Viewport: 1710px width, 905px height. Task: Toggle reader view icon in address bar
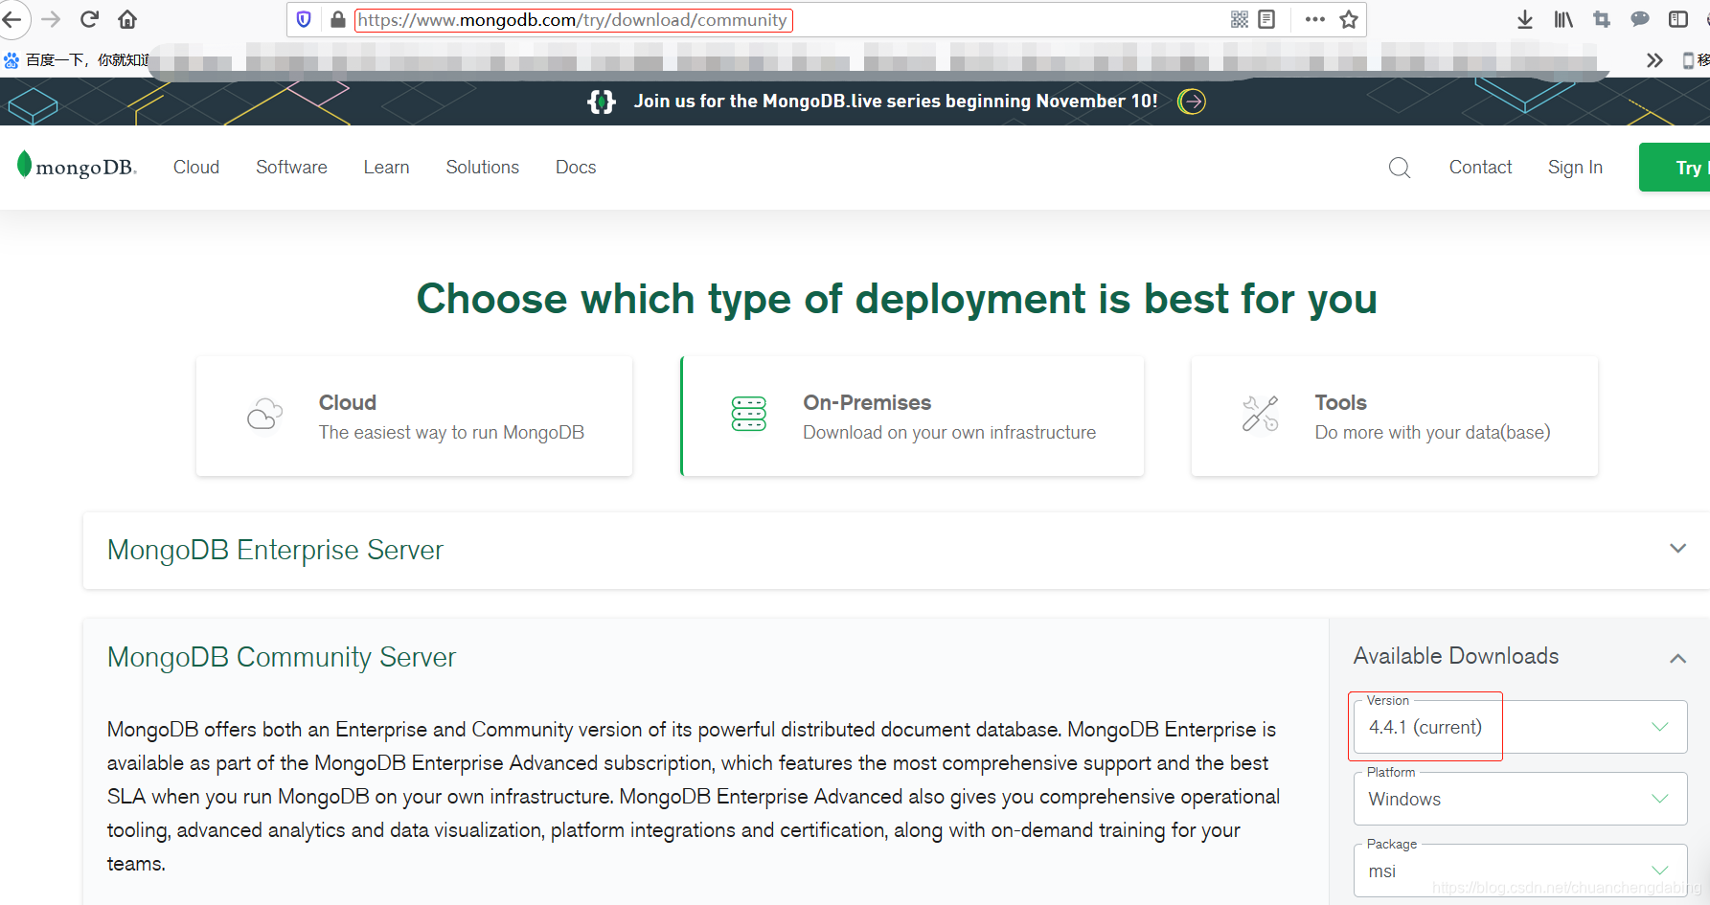pyautogui.click(x=1266, y=19)
